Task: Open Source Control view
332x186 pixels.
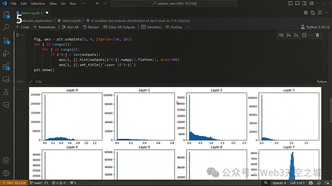Action: (x=6, y=40)
